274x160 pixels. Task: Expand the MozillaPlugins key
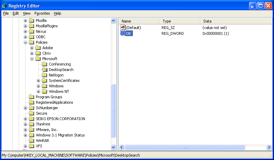[x=25, y=26]
